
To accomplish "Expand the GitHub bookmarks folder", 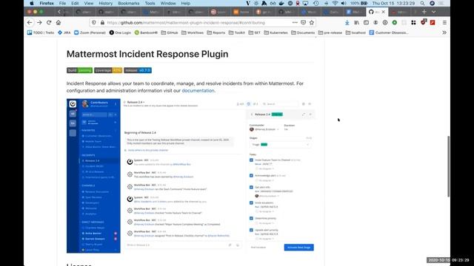I will click(x=170, y=33).
